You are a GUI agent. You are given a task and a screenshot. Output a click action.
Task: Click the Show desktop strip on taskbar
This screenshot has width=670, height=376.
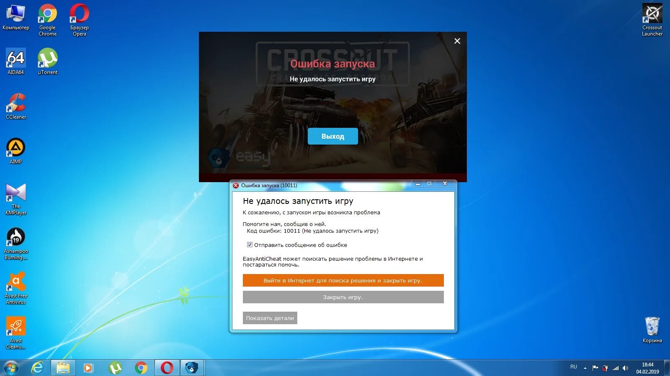pos(667,368)
